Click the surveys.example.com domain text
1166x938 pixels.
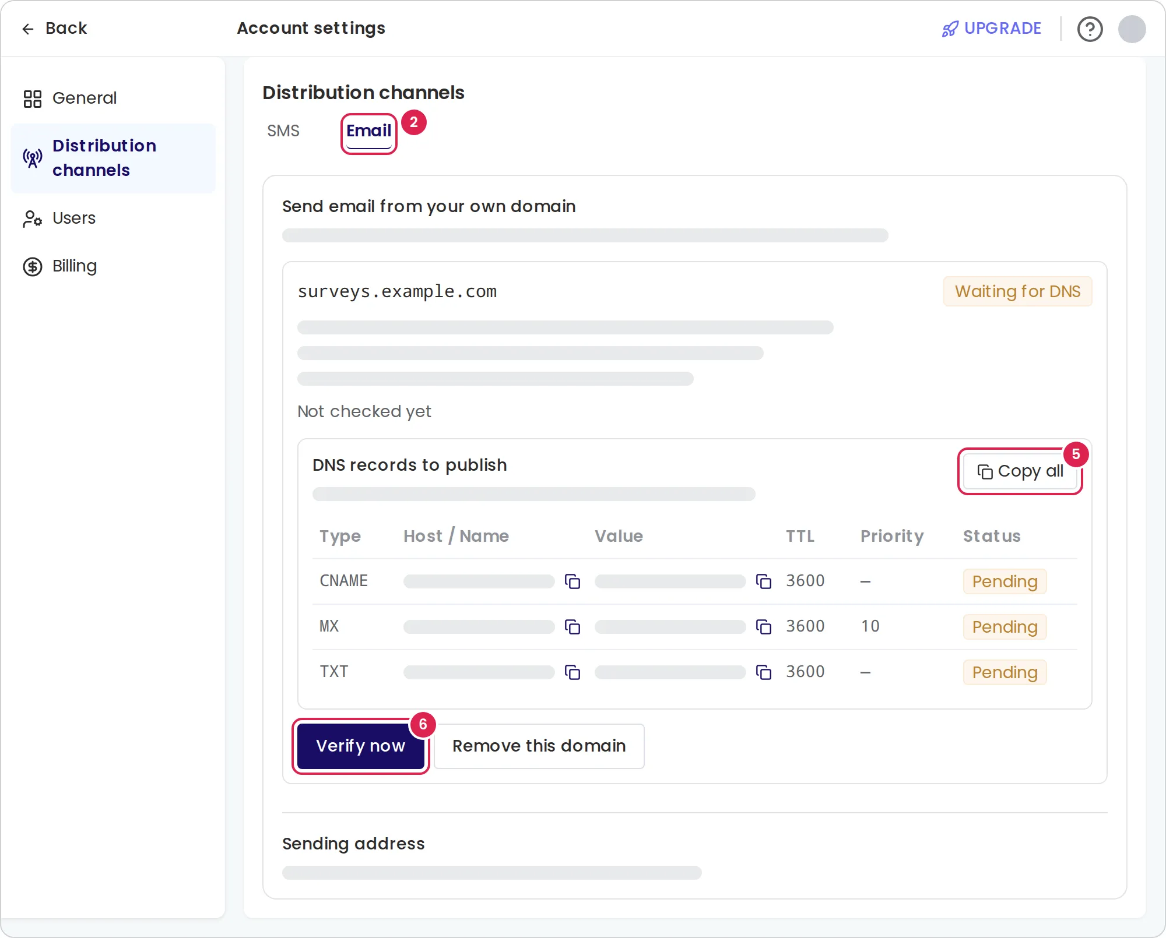[397, 291]
